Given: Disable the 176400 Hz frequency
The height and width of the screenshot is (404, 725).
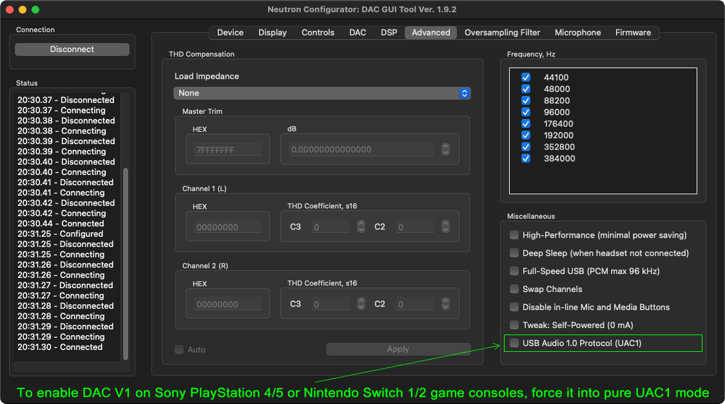Looking at the screenshot, I should coord(526,124).
